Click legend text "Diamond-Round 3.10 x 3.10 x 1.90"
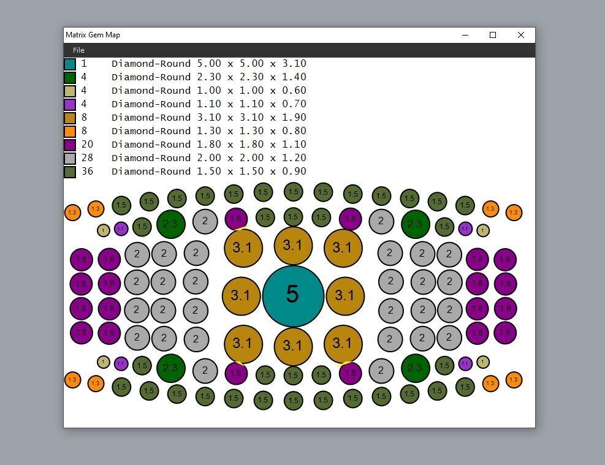The image size is (605, 465). point(209,118)
